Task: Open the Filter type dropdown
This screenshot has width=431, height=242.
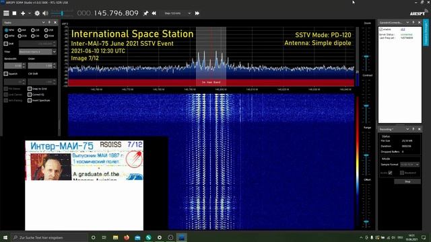Action: coord(38,52)
